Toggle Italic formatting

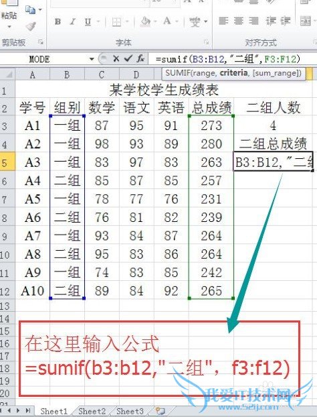pyautogui.click(x=73, y=21)
